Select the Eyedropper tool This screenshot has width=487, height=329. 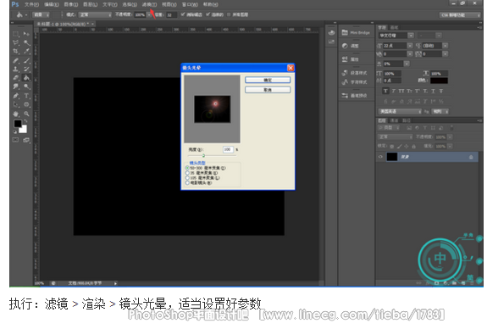(26, 51)
